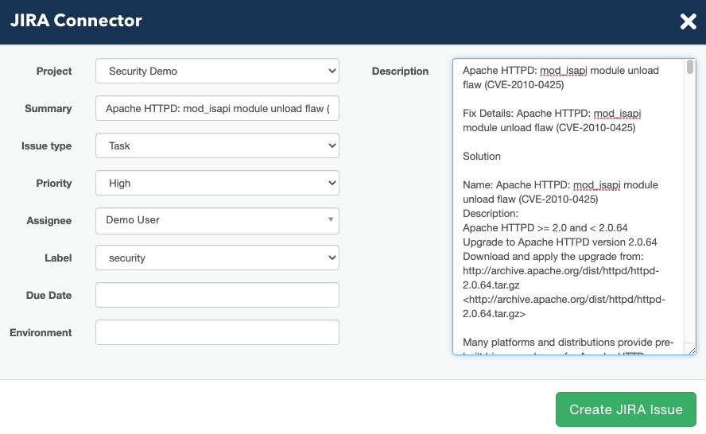Click the 'Upgrade to Apache HTTPD version 2.0.64' line
Image resolution: width=706 pixels, height=434 pixels.
[x=560, y=242]
